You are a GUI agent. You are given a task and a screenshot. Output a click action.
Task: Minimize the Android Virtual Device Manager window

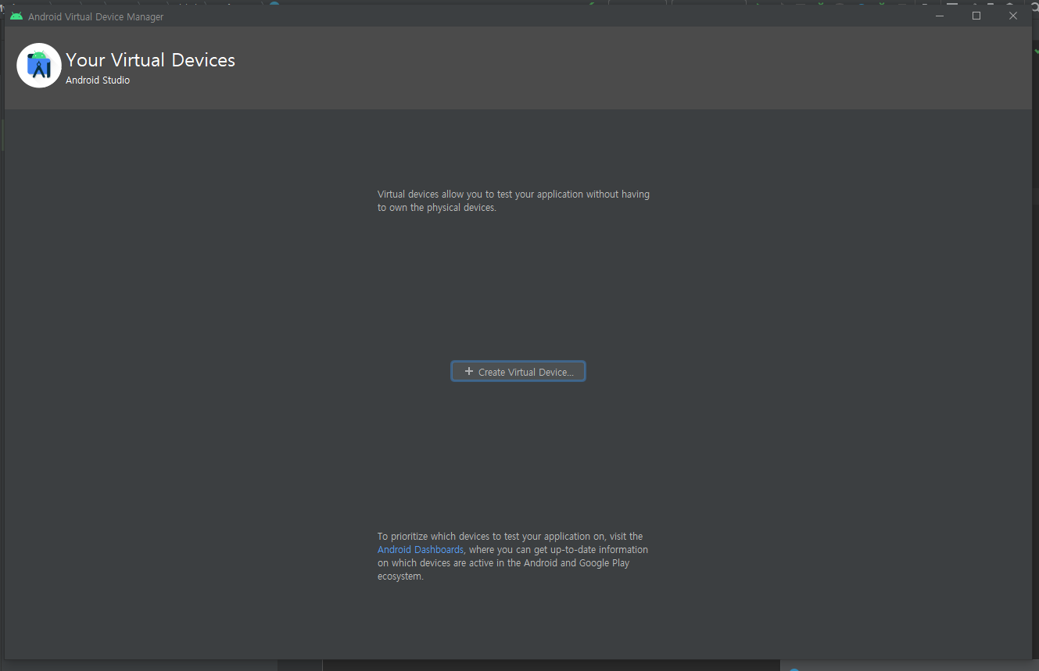click(x=940, y=16)
